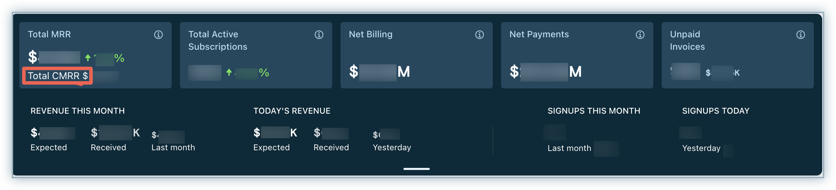Click green arrow in Total Active Subscriptions

[229, 72]
